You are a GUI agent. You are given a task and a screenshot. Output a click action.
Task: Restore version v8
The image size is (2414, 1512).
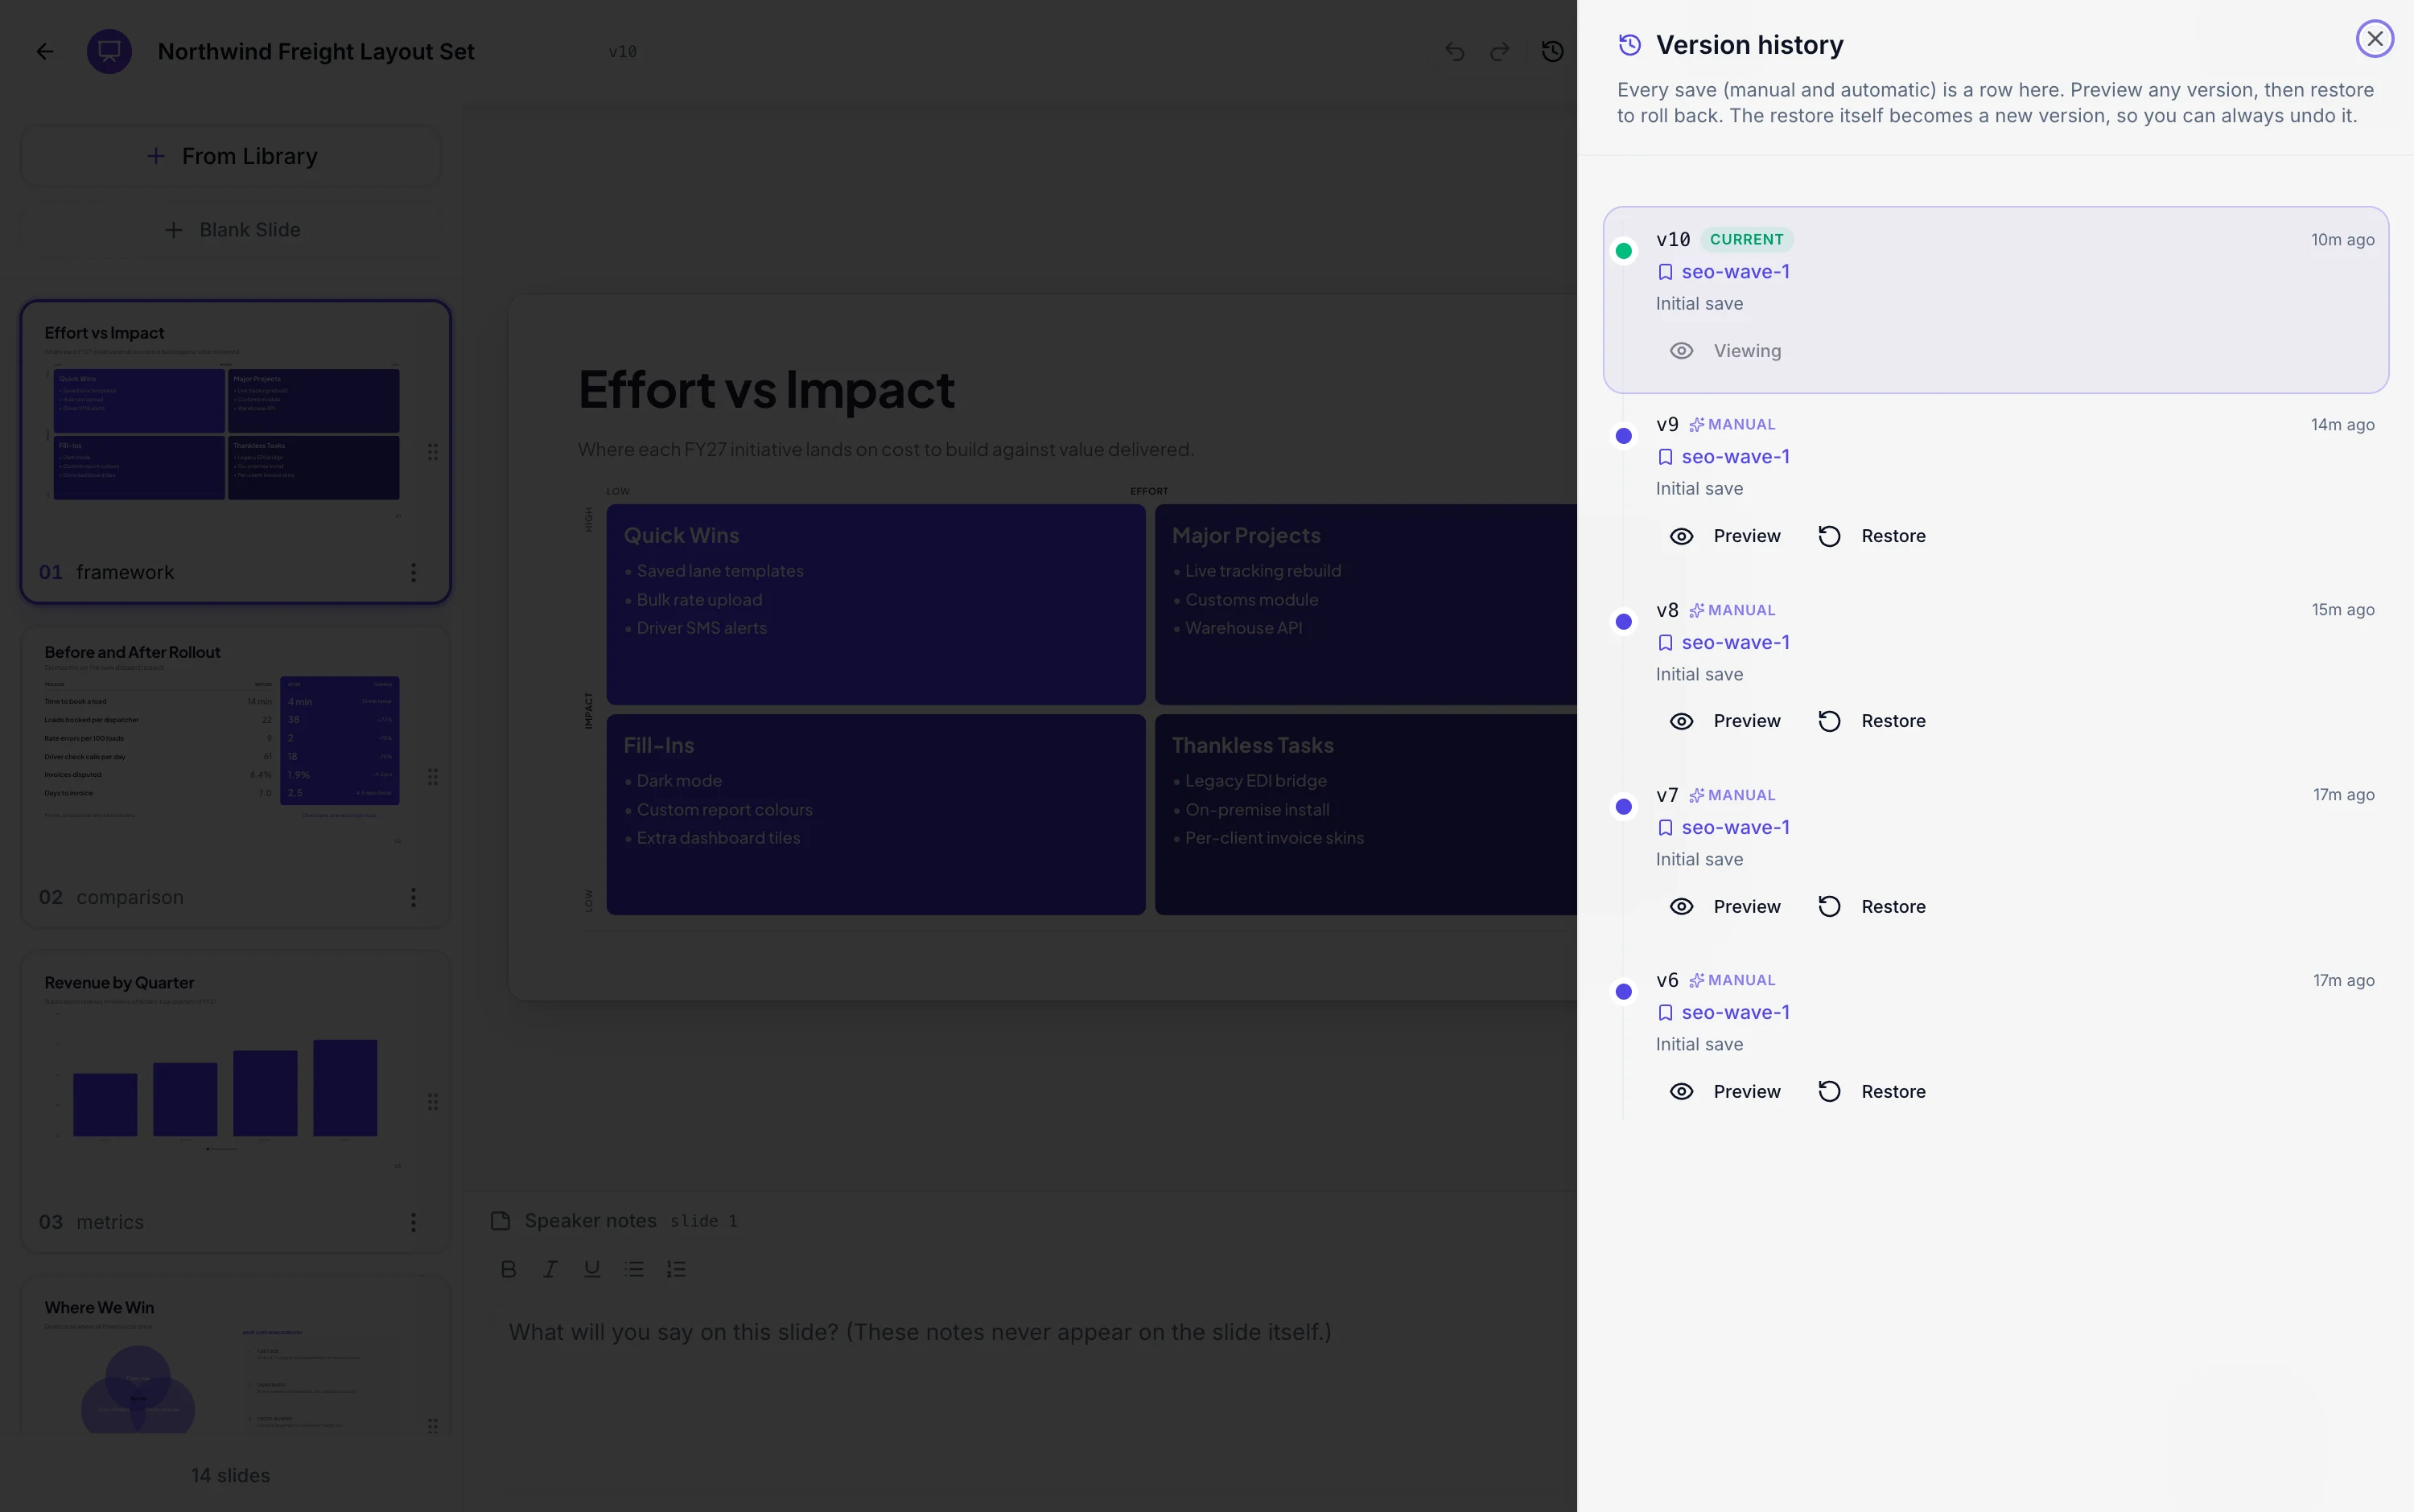(x=1872, y=721)
